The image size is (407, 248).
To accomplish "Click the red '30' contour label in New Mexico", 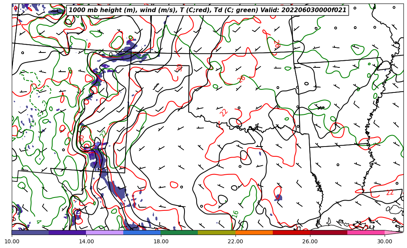I will [x=81, y=139].
